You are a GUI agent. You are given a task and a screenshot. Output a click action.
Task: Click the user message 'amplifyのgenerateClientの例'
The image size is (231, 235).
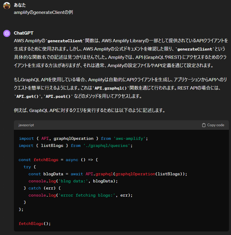click(x=43, y=12)
